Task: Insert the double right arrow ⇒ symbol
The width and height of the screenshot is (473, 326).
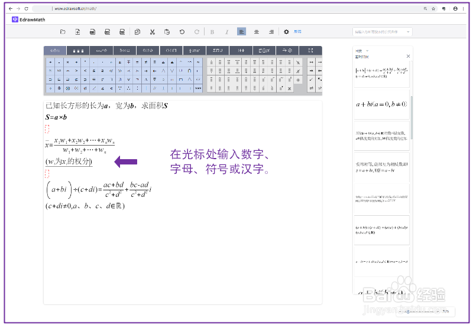Action: 312,71
